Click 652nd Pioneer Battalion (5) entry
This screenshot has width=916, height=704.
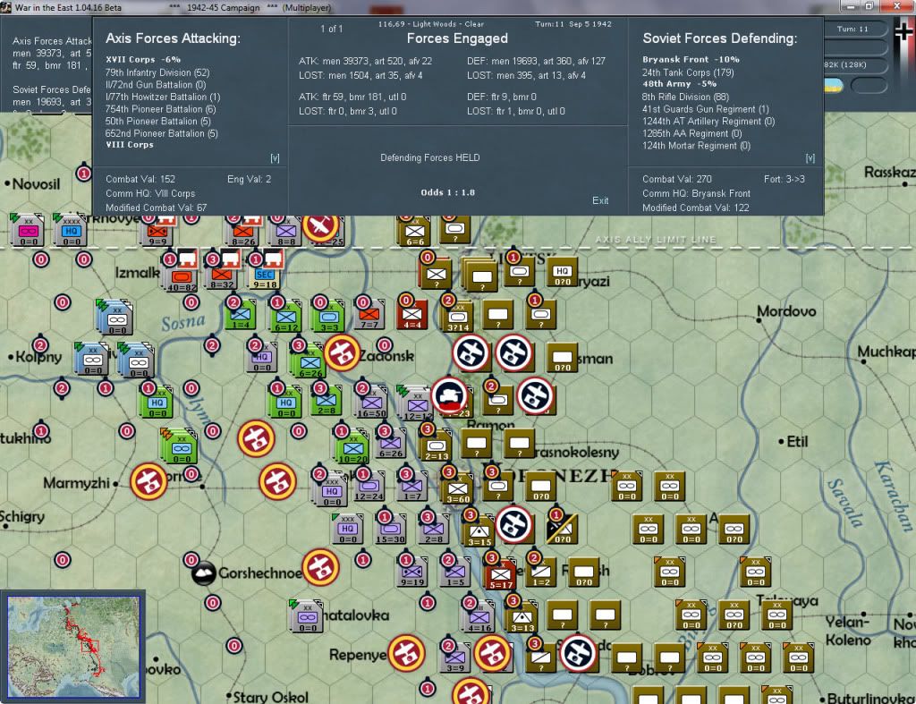[x=161, y=133]
